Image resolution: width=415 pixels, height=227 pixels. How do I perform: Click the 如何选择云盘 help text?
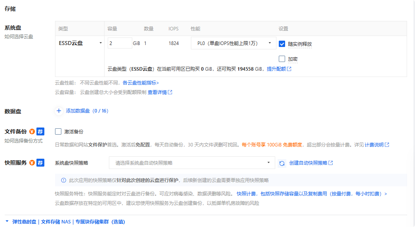[19, 37]
